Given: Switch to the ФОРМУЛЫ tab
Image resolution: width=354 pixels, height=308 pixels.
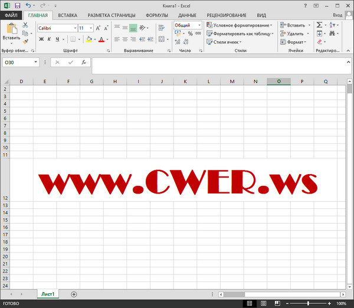Looking at the screenshot, I should (158, 15).
